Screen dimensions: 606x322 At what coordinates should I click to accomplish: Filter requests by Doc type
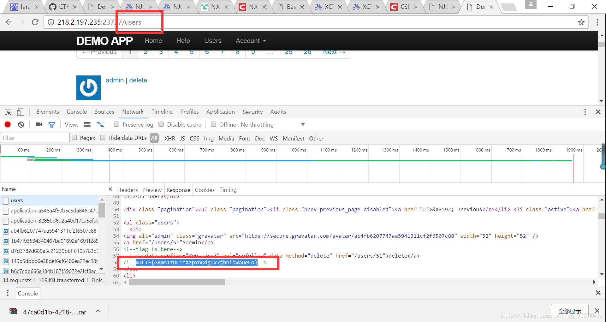[x=260, y=138]
